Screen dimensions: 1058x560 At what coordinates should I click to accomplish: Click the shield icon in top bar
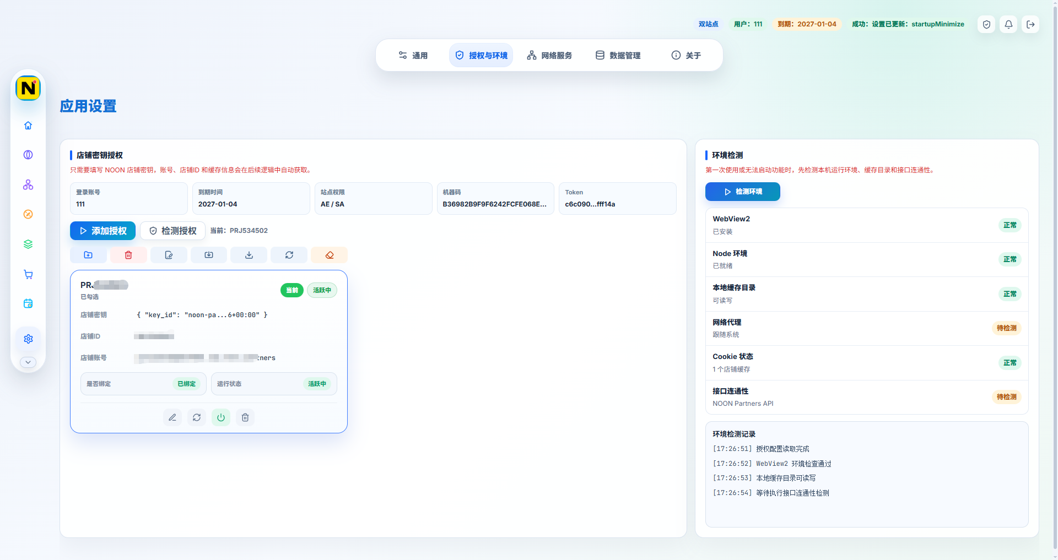tap(986, 24)
